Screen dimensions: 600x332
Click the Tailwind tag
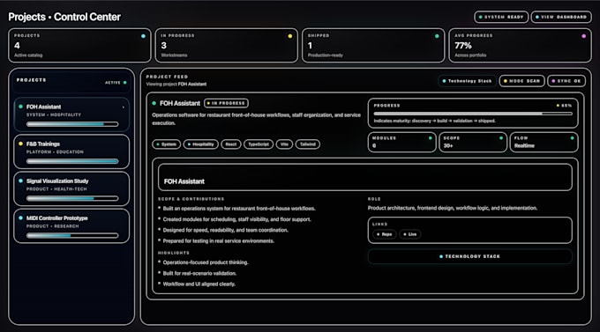(308, 144)
